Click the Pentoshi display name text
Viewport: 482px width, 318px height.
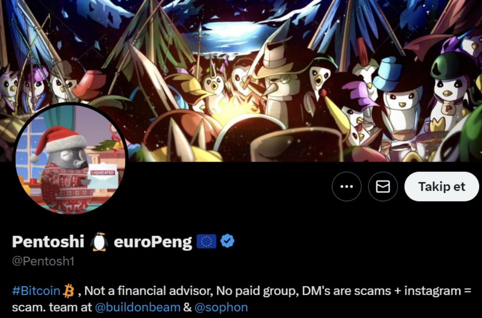click(x=48, y=241)
